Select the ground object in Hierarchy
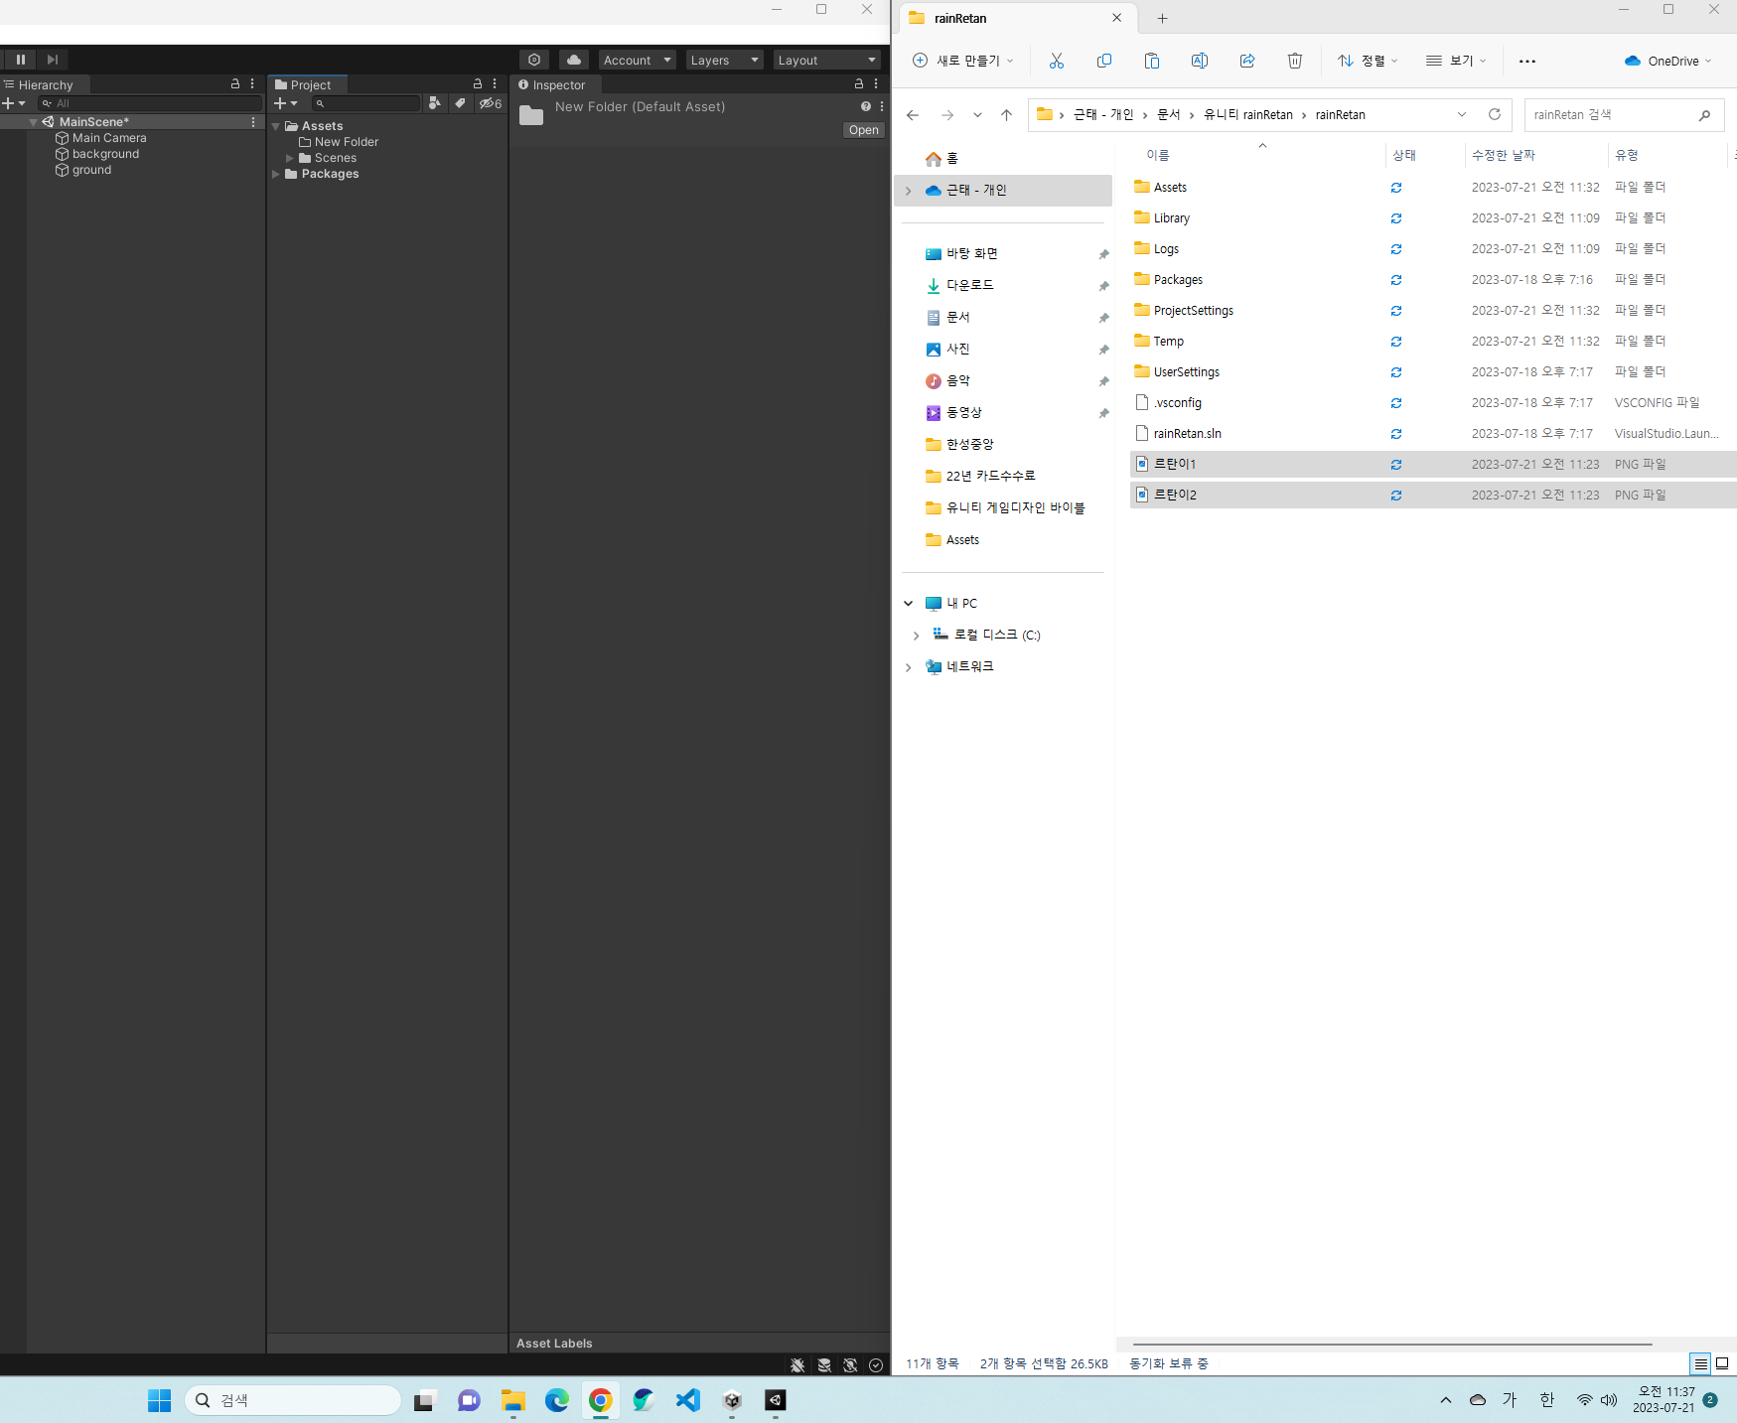Viewport: 1737px width, 1423px height. [x=91, y=170]
